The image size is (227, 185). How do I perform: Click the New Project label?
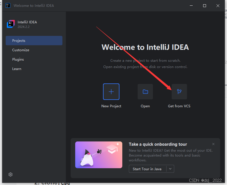[x=111, y=106]
